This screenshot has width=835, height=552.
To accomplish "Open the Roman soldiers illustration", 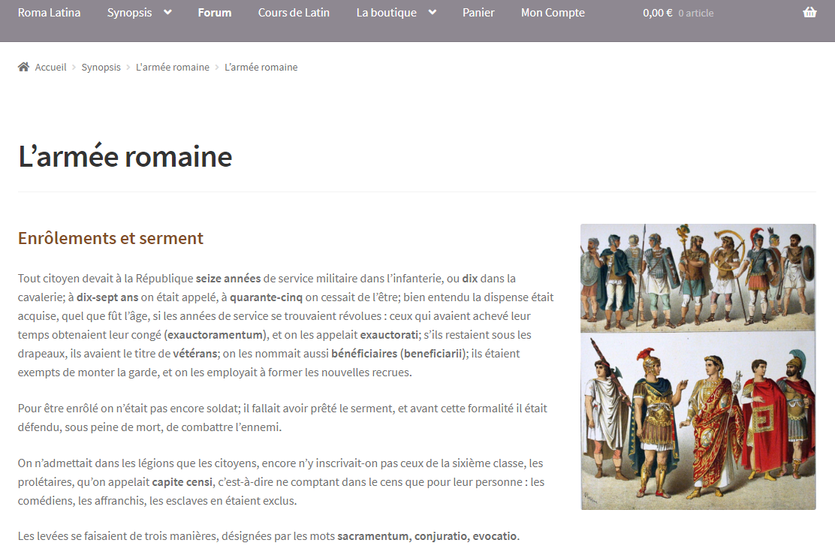I will pos(698,366).
